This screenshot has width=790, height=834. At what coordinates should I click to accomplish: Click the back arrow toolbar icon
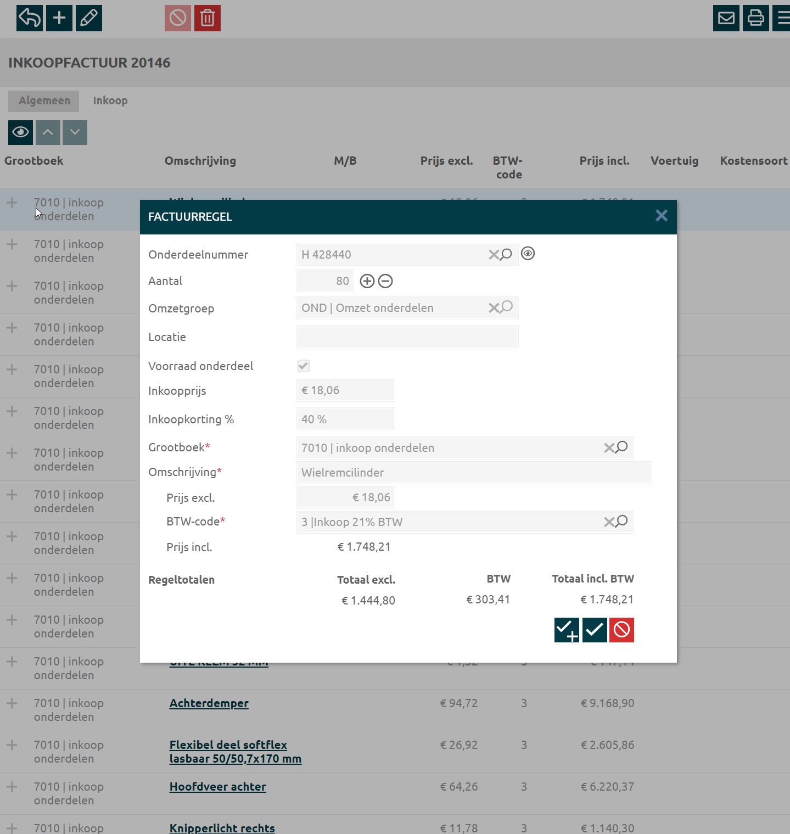30,18
